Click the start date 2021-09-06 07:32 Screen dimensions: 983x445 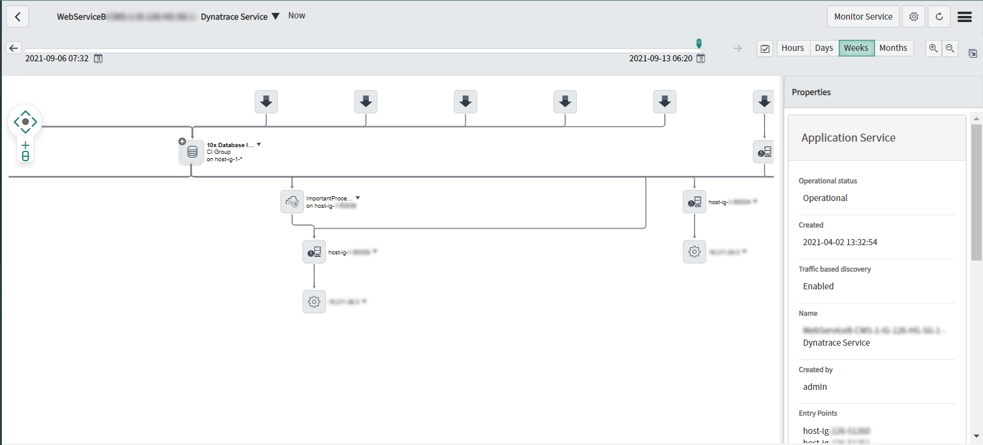coord(56,58)
